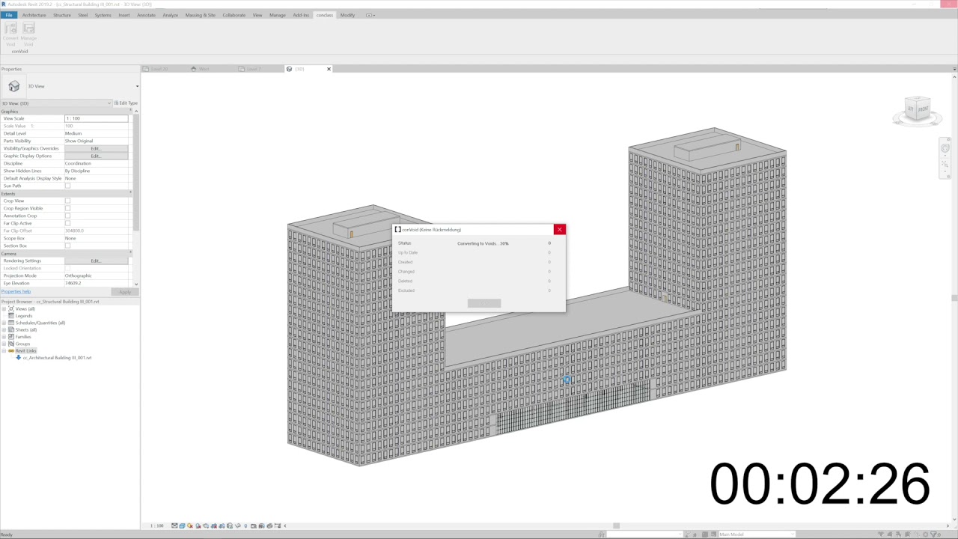Click the Properties help link
This screenshot has height=539, width=958.
point(16,291)
